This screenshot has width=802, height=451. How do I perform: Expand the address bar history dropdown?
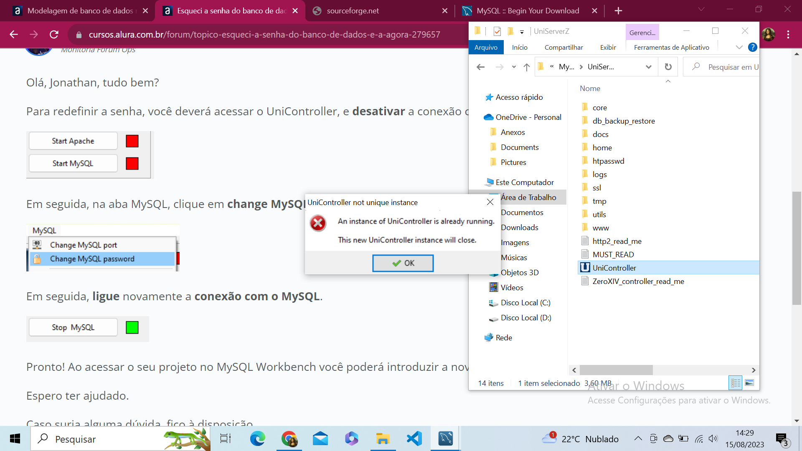click(x=648, y=67)
